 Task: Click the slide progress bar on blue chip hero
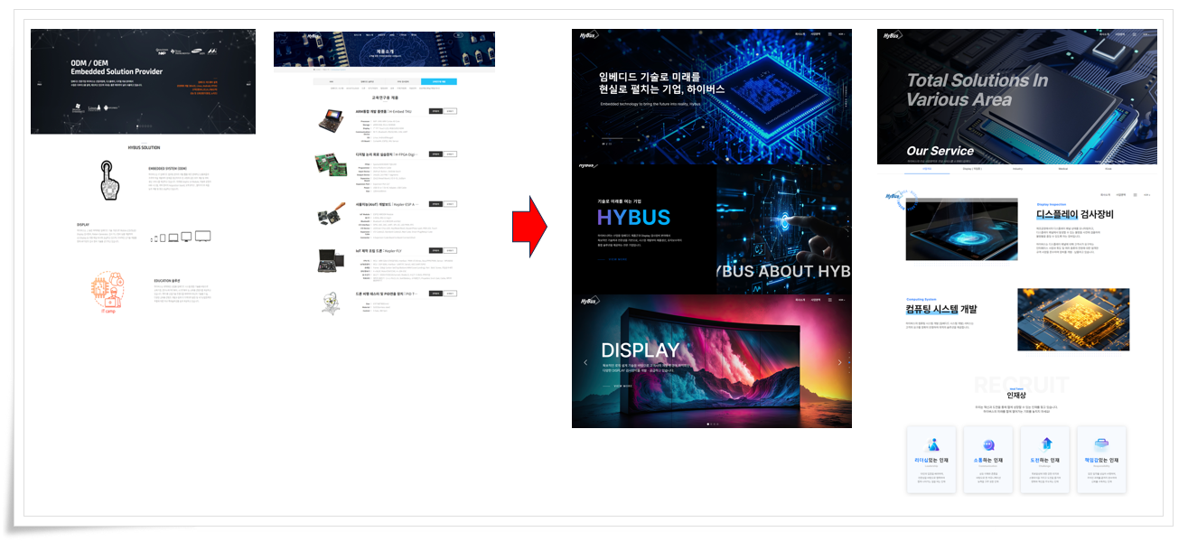621,138
